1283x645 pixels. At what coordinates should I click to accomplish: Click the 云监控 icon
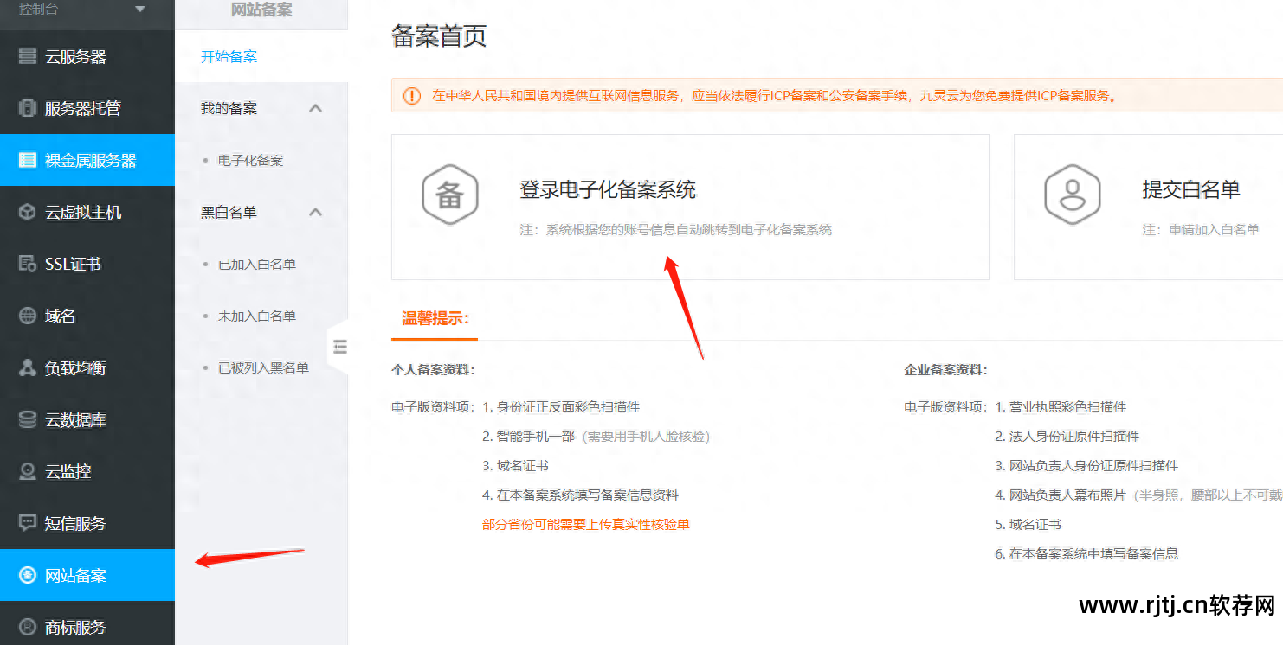(28, 472)
